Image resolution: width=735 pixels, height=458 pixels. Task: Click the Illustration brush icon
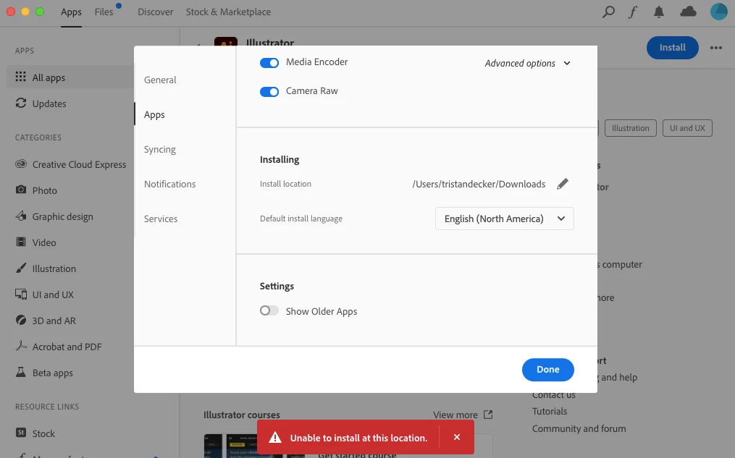coord(20,268)
